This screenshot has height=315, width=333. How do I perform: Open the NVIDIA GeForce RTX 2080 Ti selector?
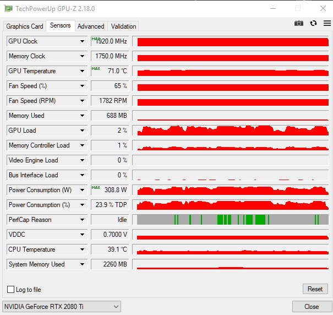pos(62,307)
